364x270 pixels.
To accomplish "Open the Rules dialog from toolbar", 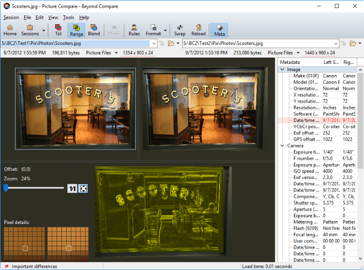I will point(134,30).
